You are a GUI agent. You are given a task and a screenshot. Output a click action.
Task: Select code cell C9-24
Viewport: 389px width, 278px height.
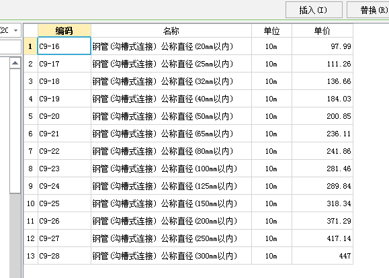click(64, 186)
